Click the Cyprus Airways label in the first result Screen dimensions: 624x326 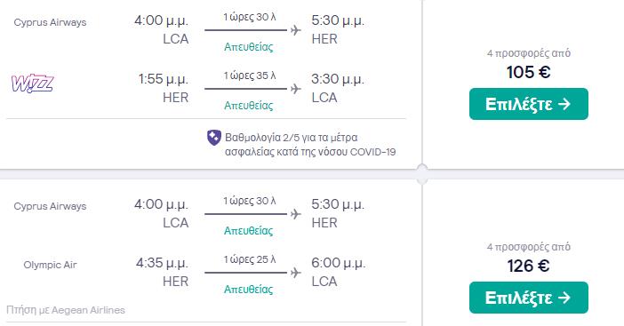click(50, 22)
